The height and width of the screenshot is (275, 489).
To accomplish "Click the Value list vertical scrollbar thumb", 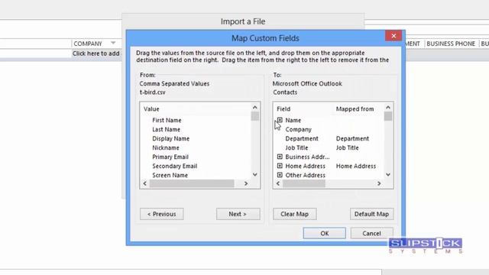I will click(x=254, y=116).
